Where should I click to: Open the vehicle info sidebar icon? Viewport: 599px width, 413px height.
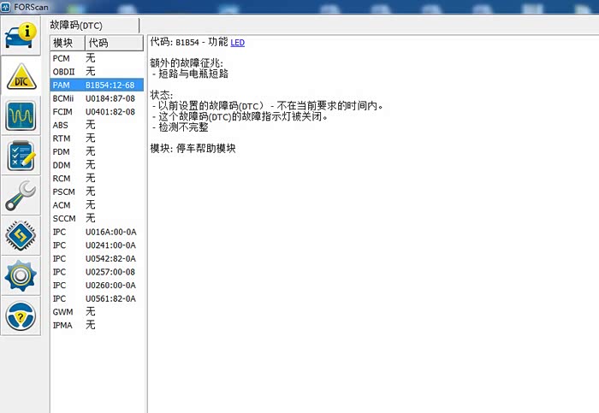click(21, 36)
